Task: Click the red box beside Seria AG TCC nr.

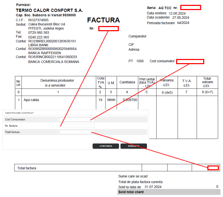Action: [x=190, y=8]
